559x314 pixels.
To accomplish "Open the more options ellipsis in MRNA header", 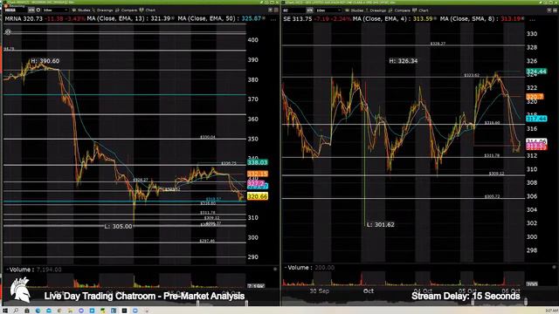I will tap(273, 19).
